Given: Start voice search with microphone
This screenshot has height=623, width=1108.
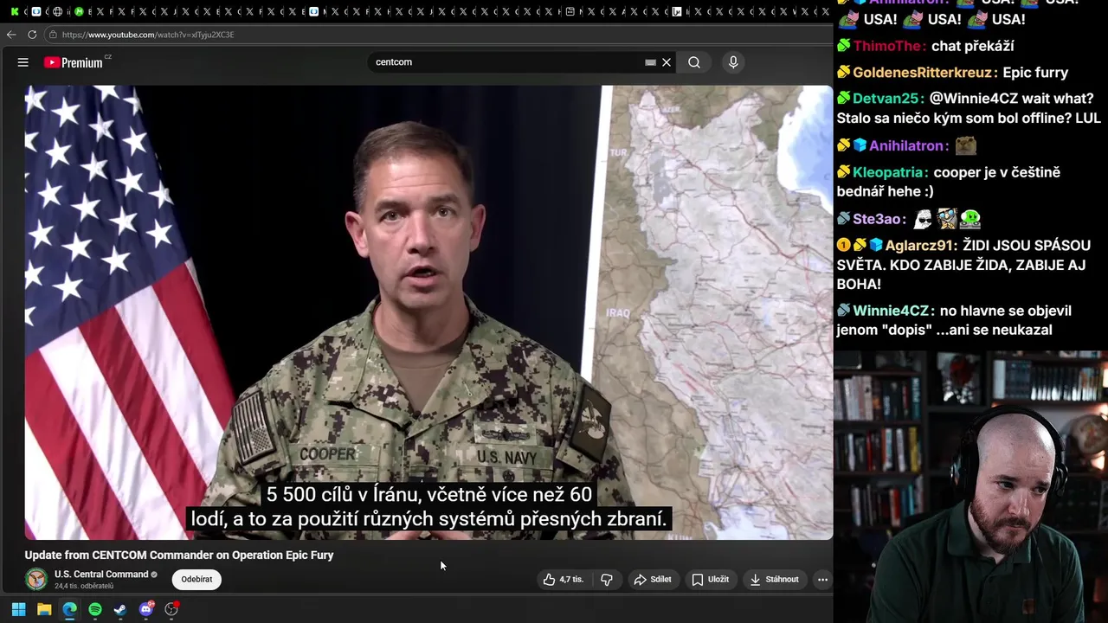Looking at the screenshot, I should pyautogui.click(x=733, y=62).
